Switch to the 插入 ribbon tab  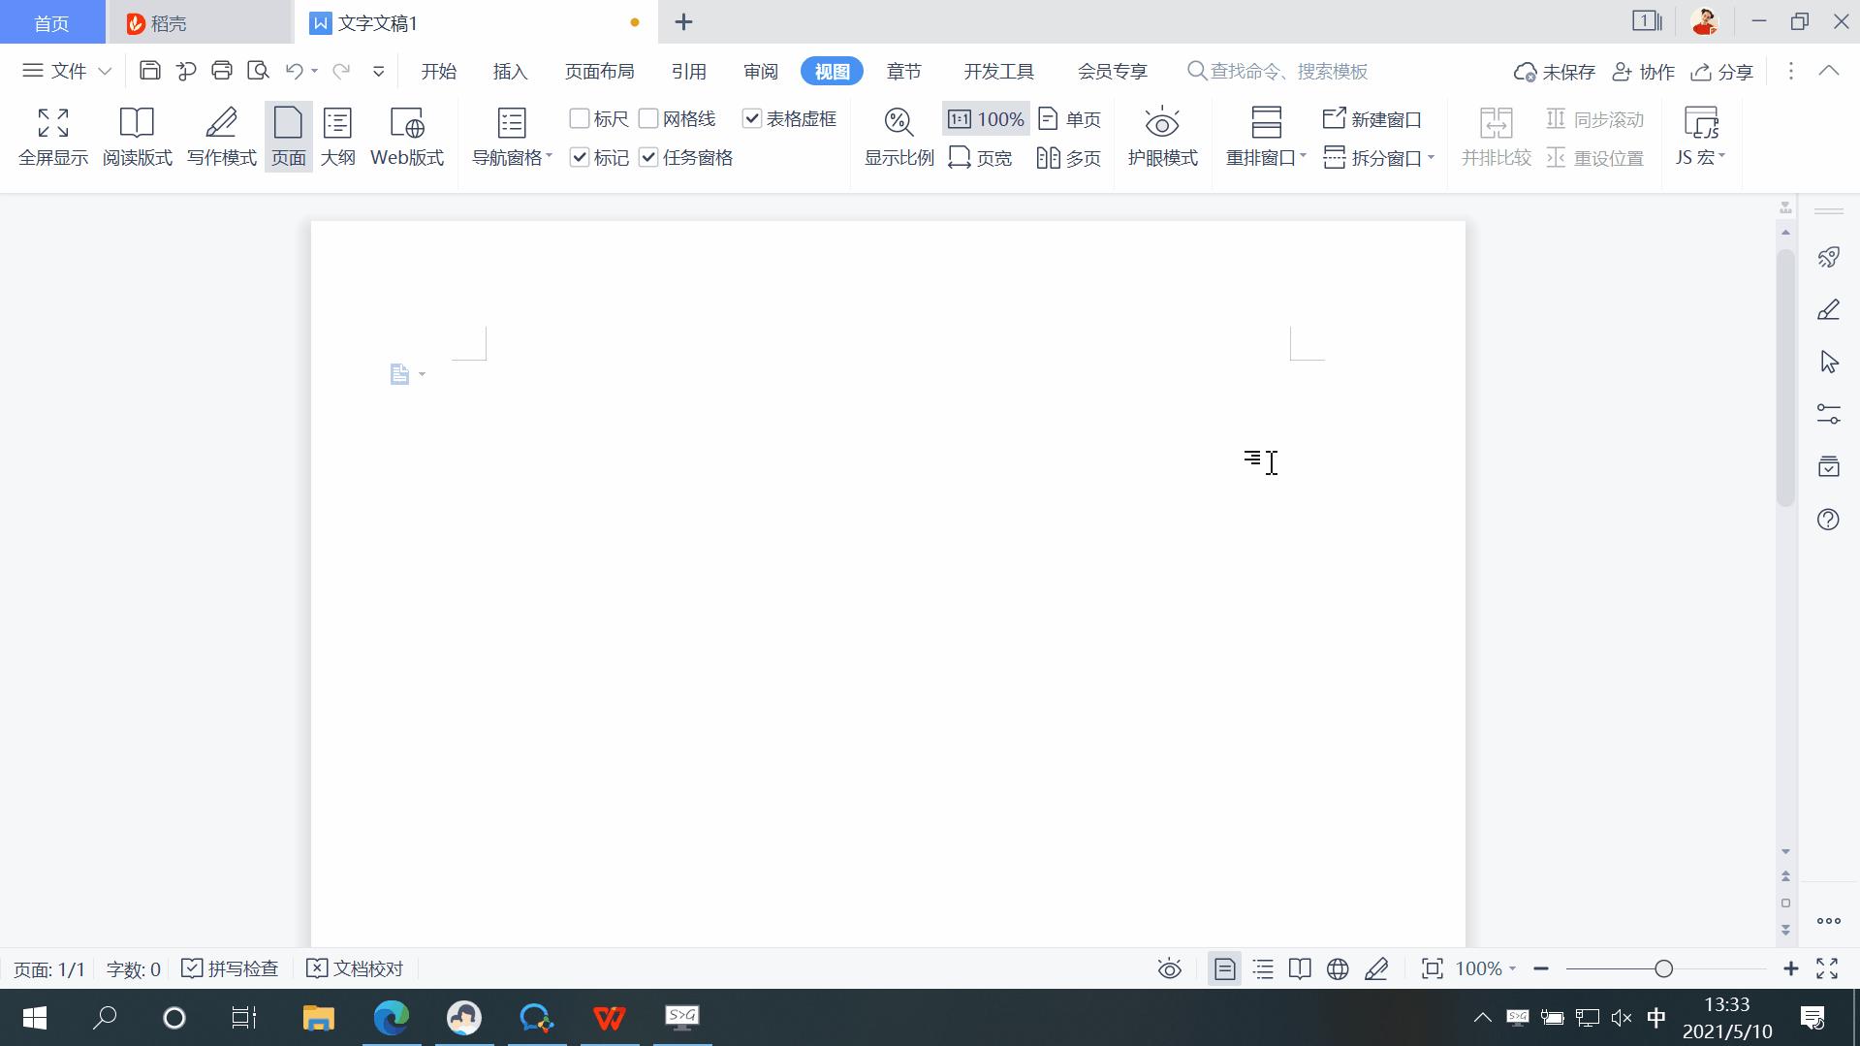pyautogui.click(x=510, y=70)
